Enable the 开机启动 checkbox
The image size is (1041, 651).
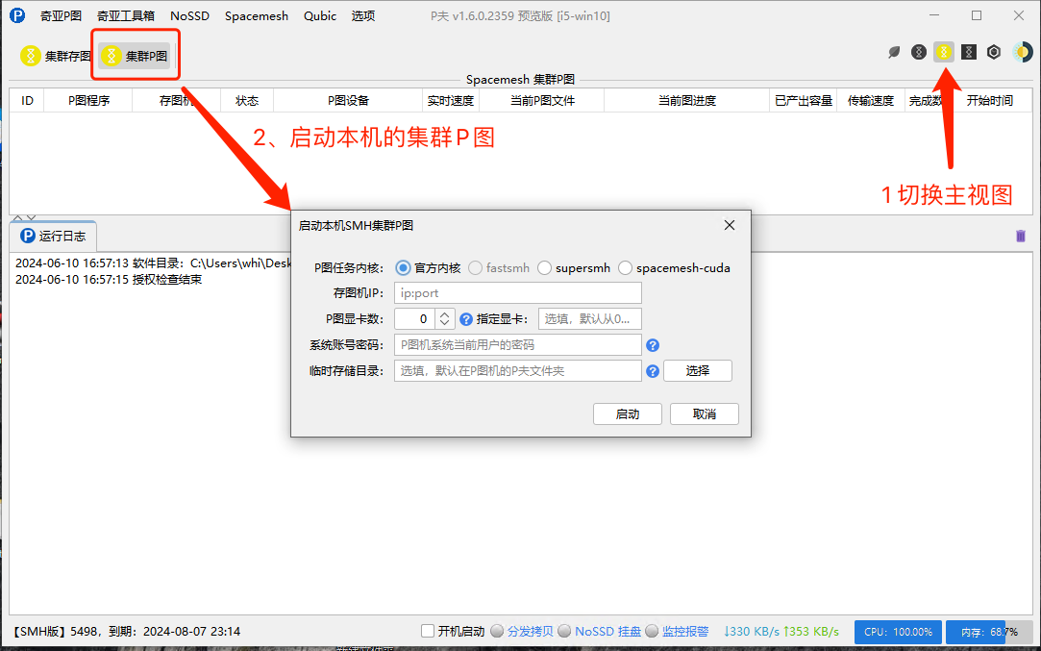click(428, 632)
